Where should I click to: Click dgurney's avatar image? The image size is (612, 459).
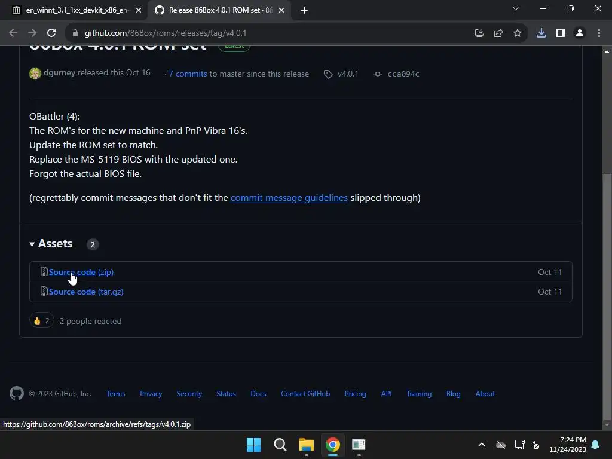coord(35,74)
